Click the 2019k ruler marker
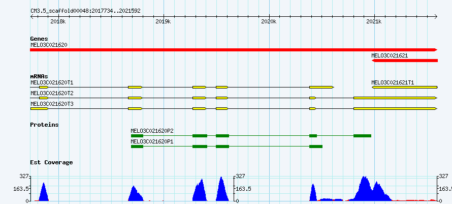 point(163,21)
